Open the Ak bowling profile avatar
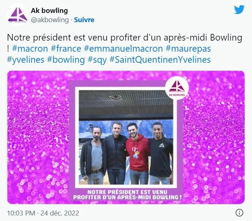The width and height of the screenshot is (252, 221). pos(18,15)
